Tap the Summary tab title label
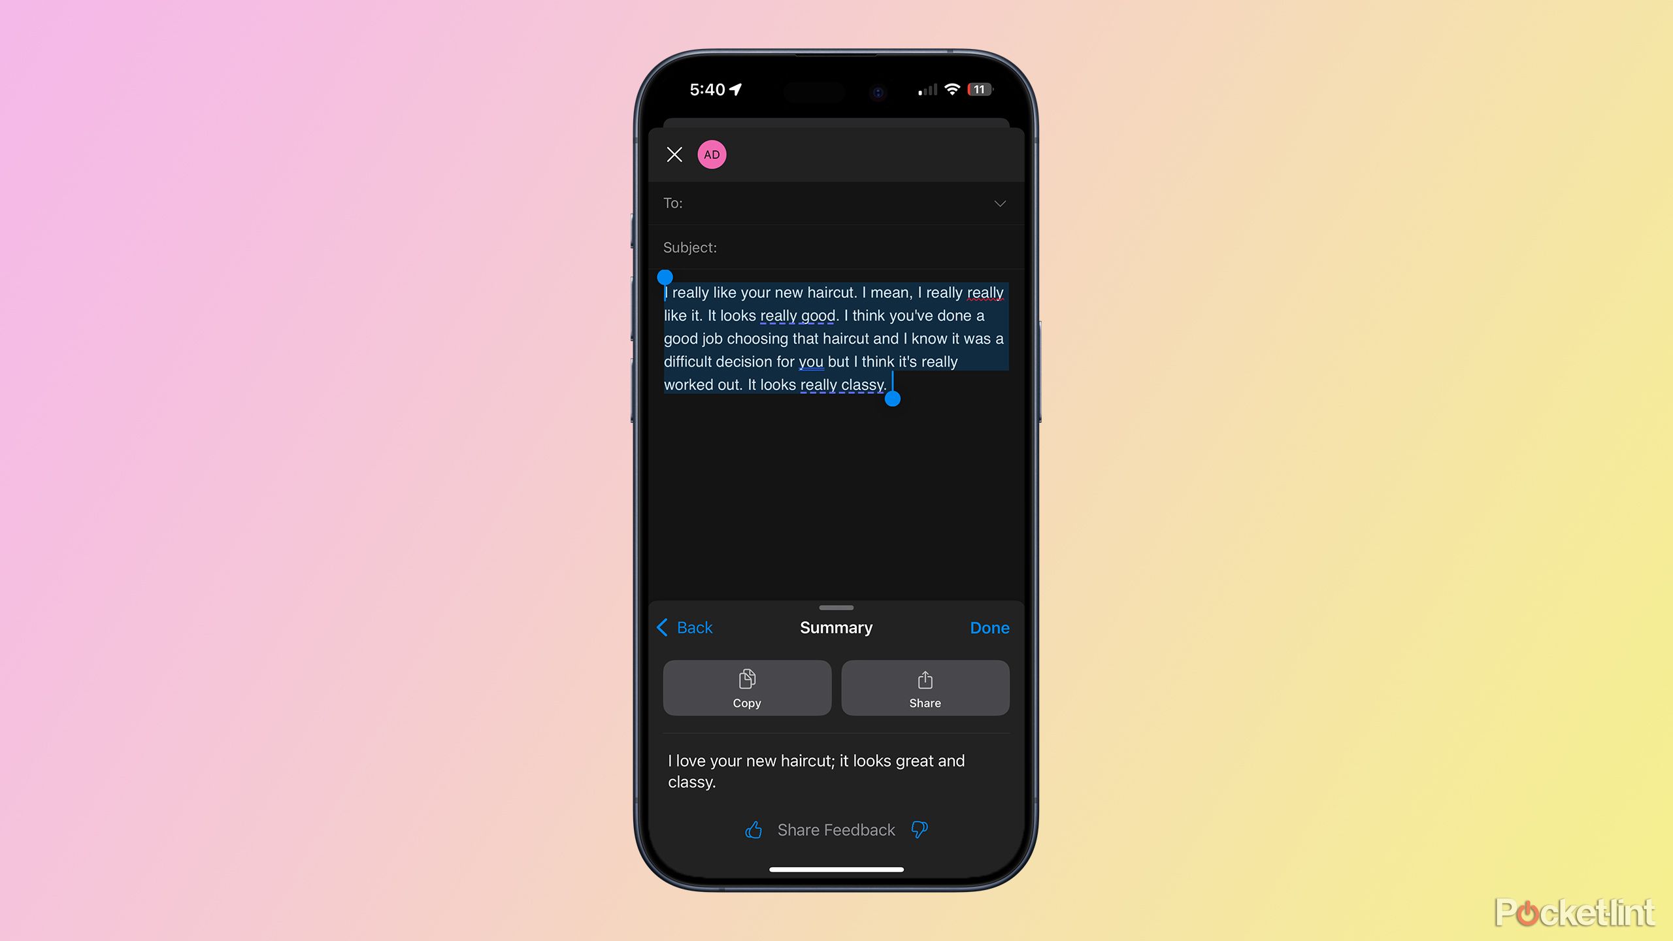Image resolution: width=1673 pixels, height=941 pixels. (835, 627)
